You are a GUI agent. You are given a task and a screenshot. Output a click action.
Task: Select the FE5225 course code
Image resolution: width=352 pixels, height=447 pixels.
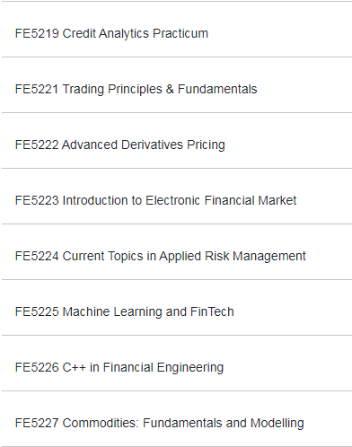pos(37,311)
